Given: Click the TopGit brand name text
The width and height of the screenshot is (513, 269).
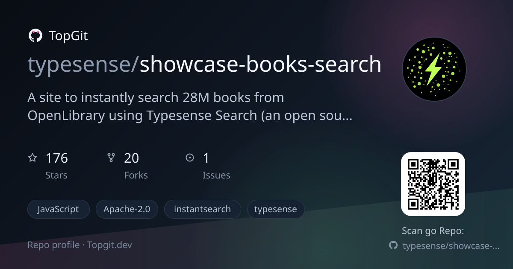Looking at the screenshot, I should (68, 36).
